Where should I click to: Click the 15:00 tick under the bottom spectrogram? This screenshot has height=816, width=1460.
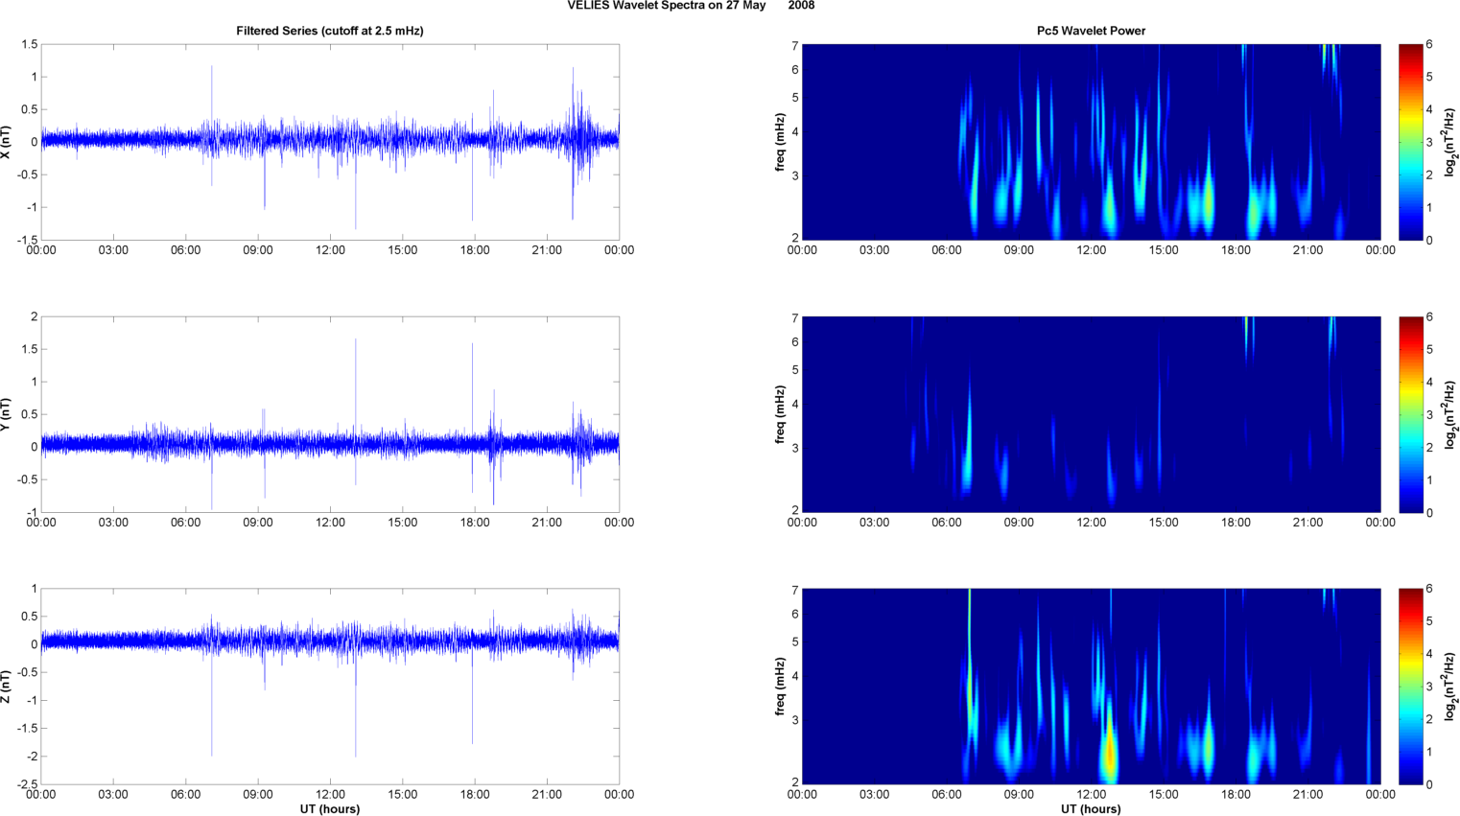tap(1164, 795)
